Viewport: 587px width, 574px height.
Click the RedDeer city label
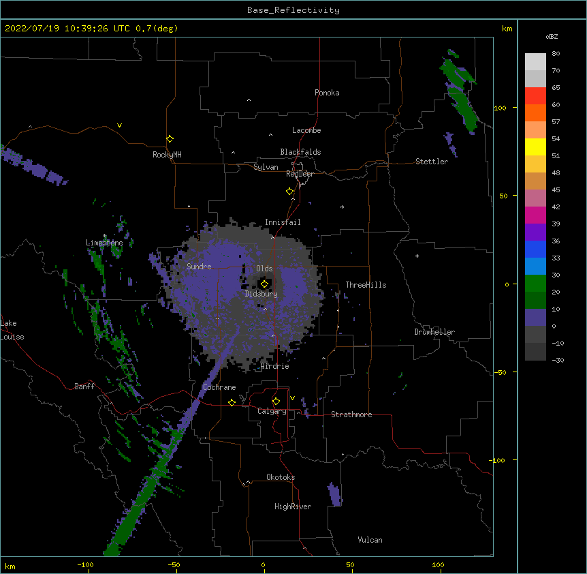click(x=300, y=174)
